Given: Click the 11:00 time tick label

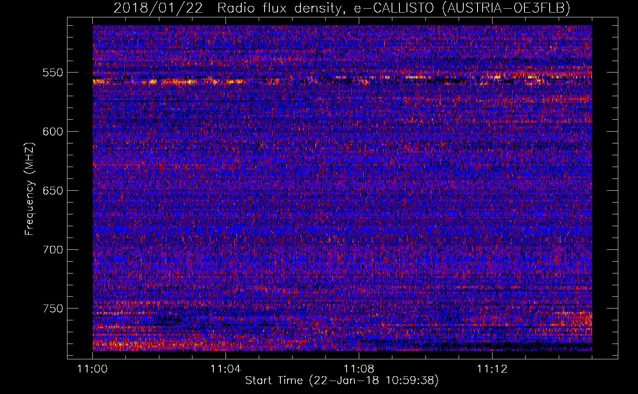Looking at the screenshot, I should (x=93, y=369).
